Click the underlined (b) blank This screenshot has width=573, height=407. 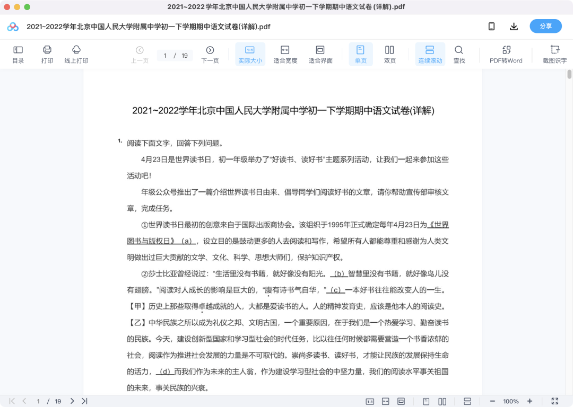339,274
